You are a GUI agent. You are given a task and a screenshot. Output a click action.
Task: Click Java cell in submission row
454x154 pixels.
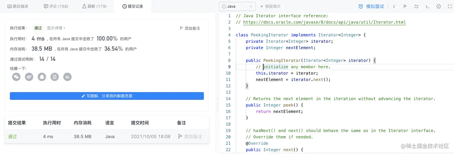110,136
